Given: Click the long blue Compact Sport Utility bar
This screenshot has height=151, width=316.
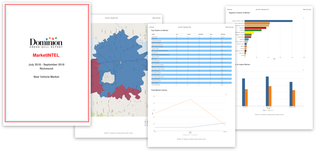Looking at the screenshot, I should pyautogui.click(x=269, y=21).
